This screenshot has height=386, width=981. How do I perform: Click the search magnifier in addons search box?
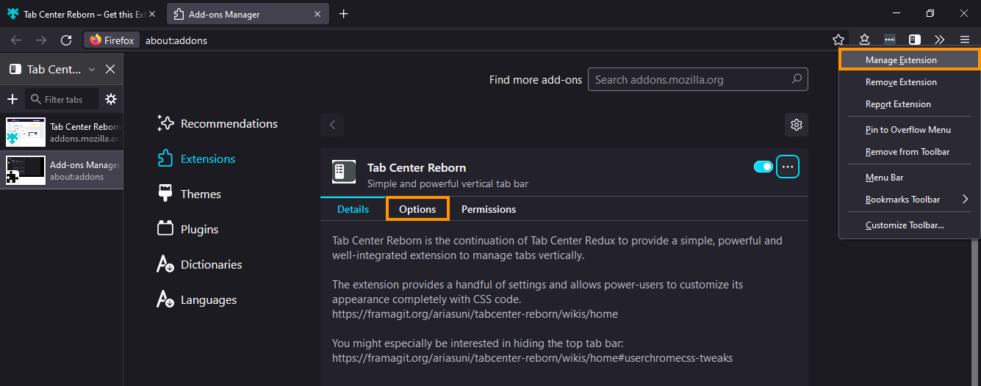[x=797, y=79]
